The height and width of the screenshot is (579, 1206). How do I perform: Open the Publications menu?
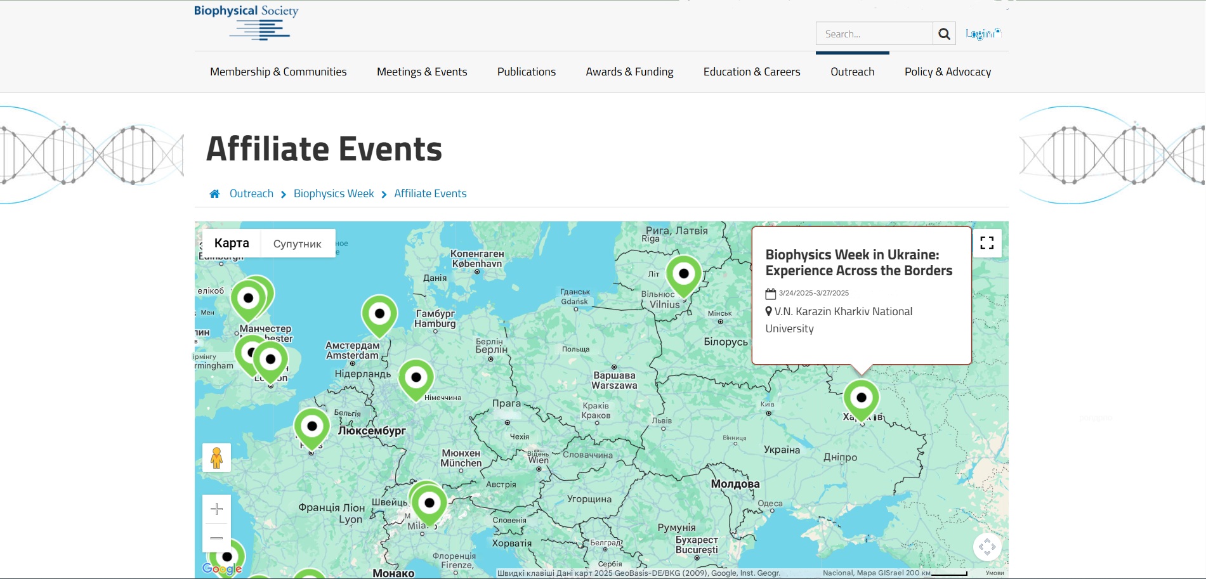tap(527, 72)
